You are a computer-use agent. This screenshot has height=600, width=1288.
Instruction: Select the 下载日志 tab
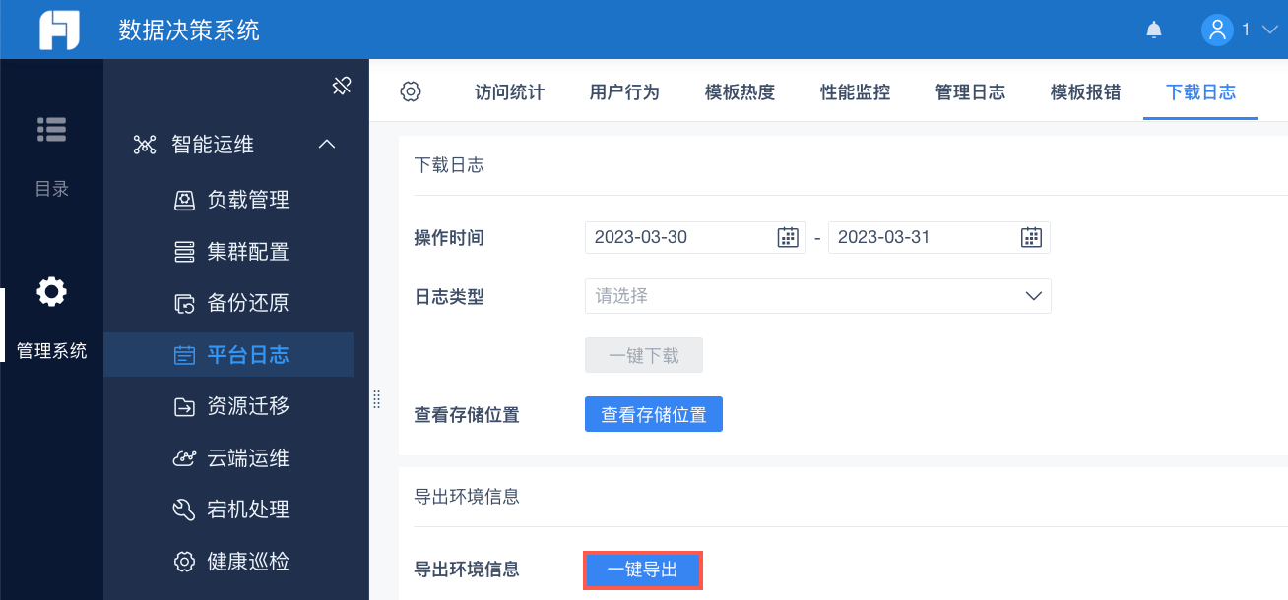coord(1200,92)
